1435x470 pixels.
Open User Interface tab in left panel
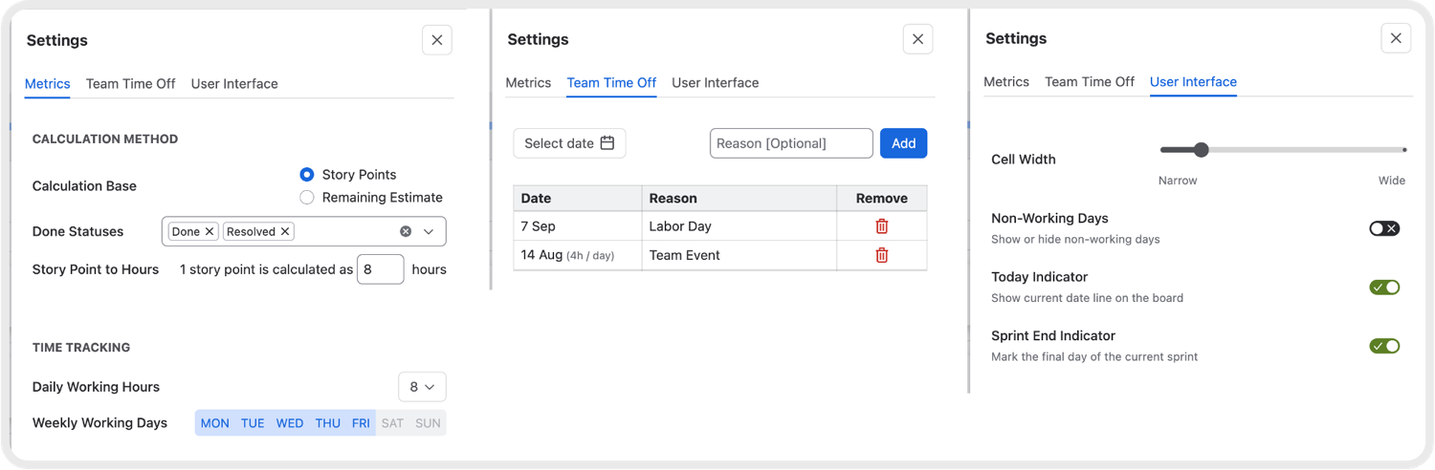(x=234, y=84)
